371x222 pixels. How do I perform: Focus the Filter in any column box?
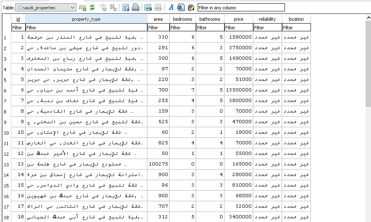click(x=241, y=8)
